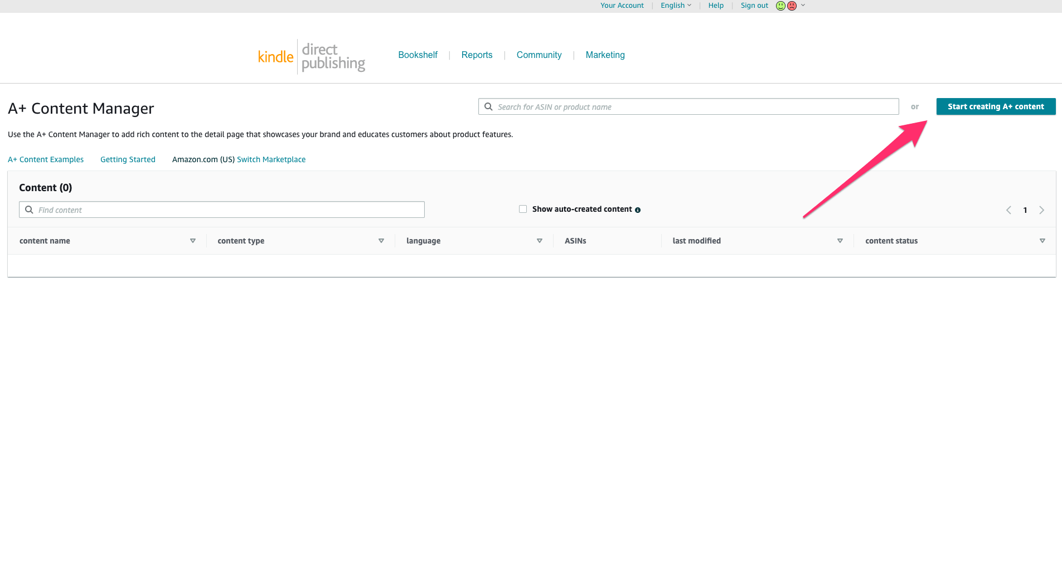
Task: Click the Kindle Direct Publishing logo
Action: point(312,56)
